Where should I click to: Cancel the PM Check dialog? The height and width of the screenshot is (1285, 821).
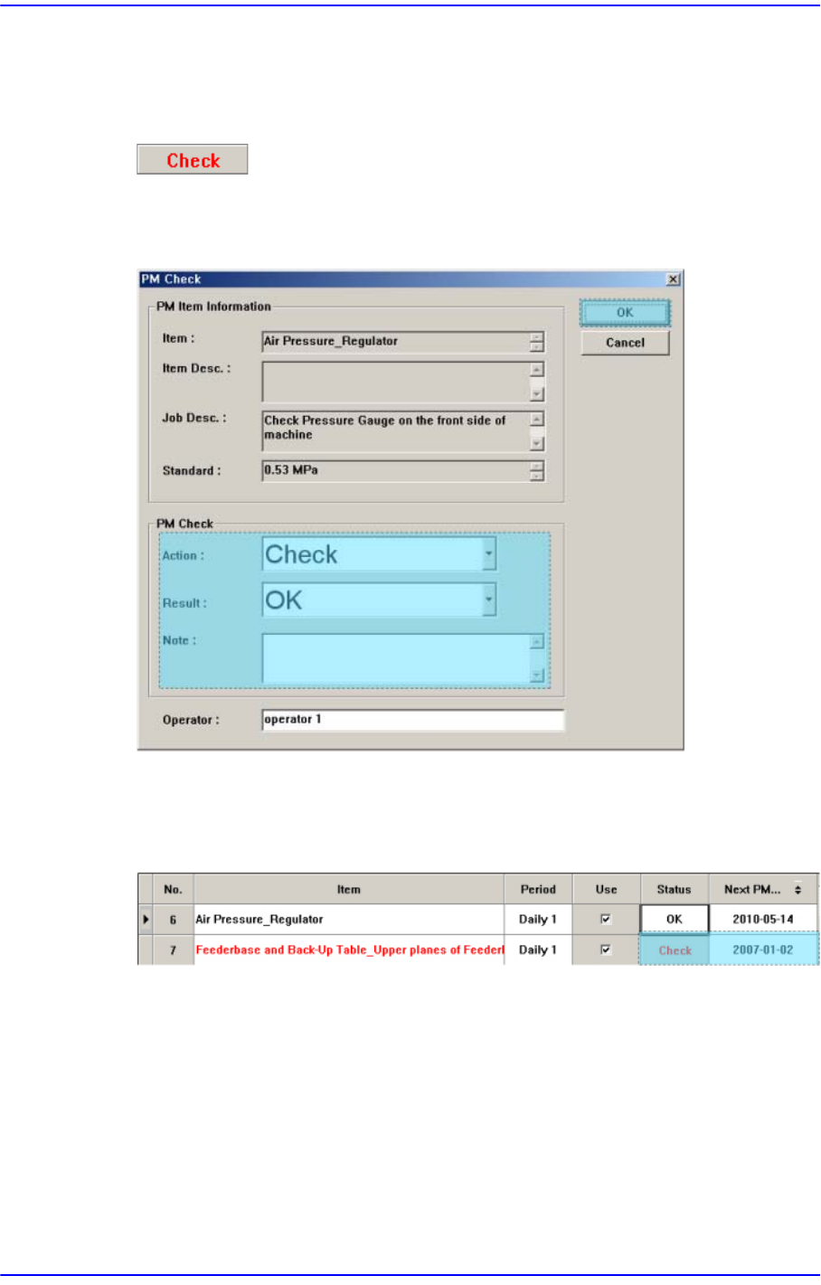[x=625, y=343]
